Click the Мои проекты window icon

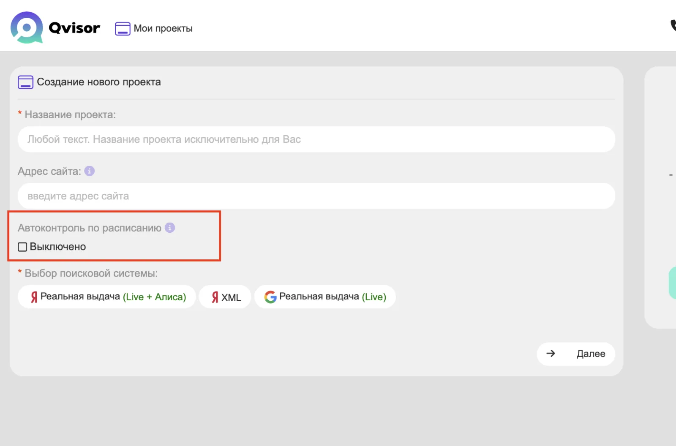tap(123, 29)
